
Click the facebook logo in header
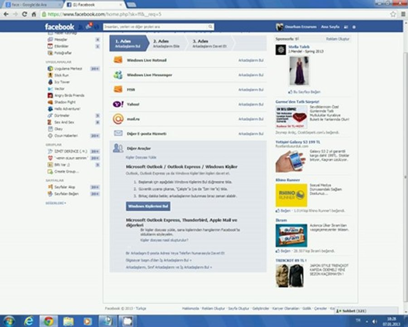(59, 27)
